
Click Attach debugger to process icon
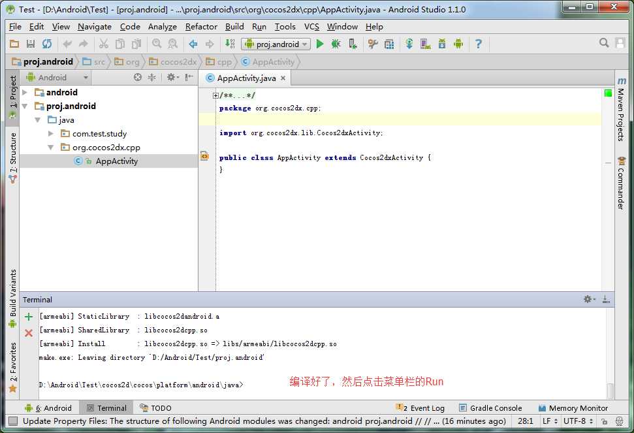[x=353, y=44]
